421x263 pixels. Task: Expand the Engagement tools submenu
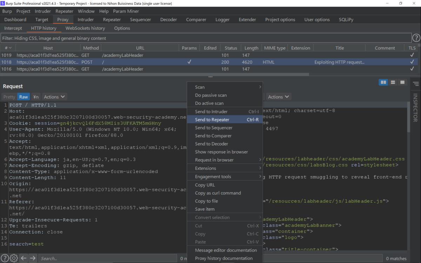coord(225,177)
